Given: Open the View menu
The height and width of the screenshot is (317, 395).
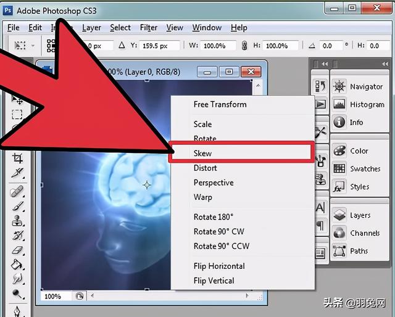Looking at the screenshot, I should [175, 28].
